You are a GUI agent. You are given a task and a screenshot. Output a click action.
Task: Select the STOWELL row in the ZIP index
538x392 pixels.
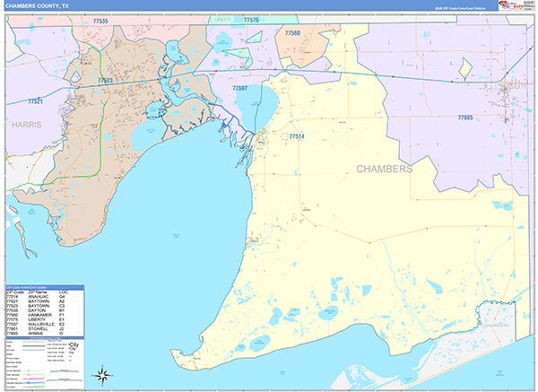[45, 329]
